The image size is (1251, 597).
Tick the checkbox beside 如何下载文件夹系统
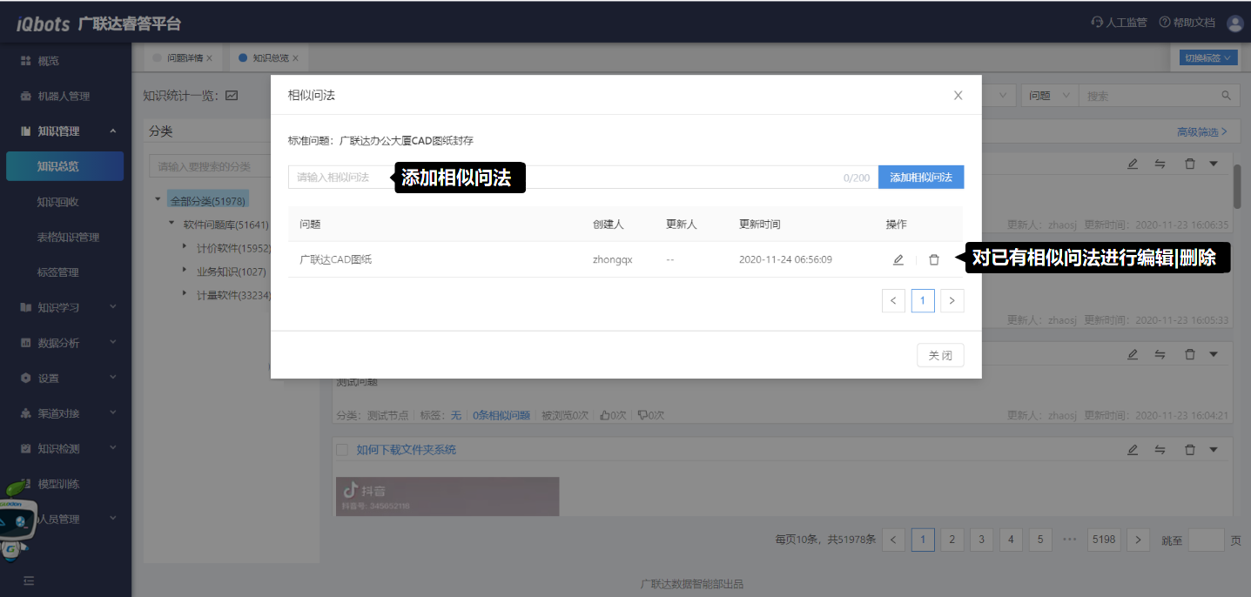pos(342,450)
